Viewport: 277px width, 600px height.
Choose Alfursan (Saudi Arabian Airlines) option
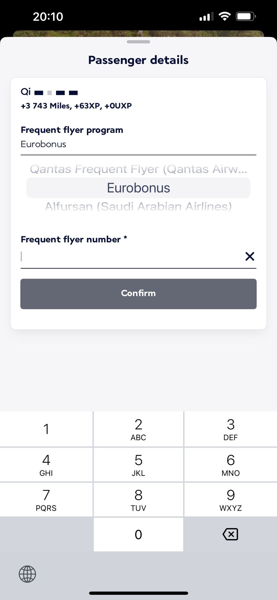click(138, 206)
